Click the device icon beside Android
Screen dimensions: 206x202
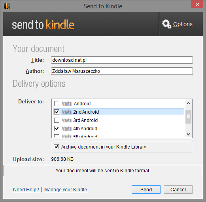click(67, 104)
